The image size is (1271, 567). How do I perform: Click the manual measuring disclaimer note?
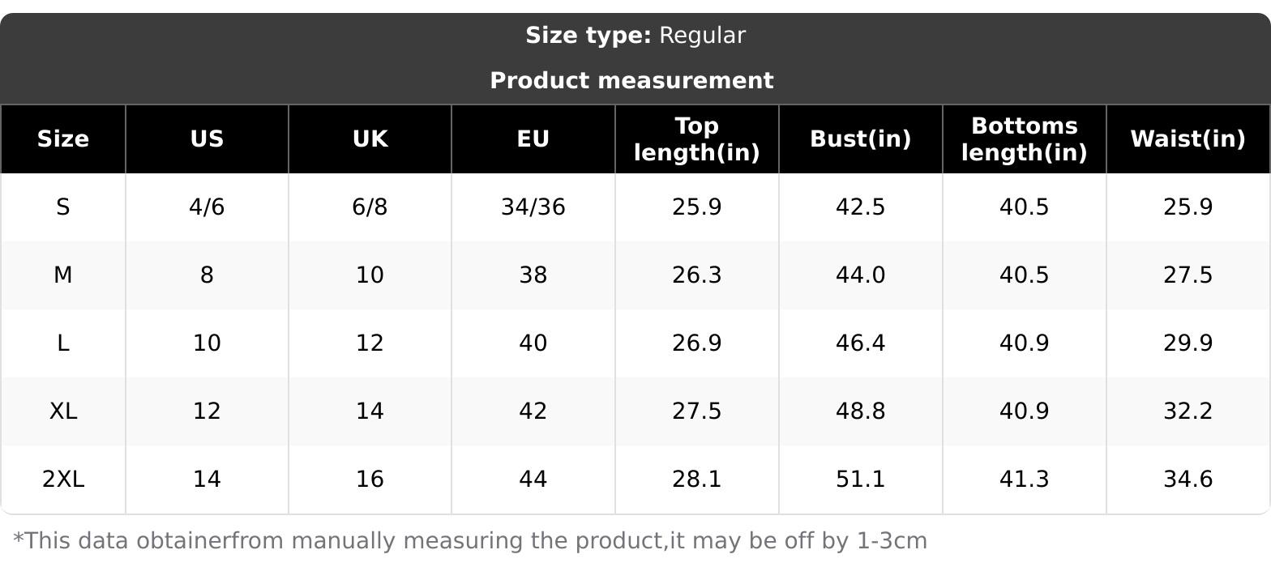470,541
